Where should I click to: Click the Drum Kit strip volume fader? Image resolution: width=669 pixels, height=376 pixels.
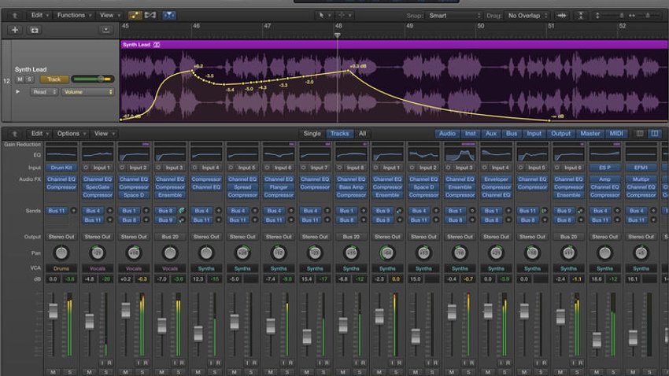coord(53,311)
